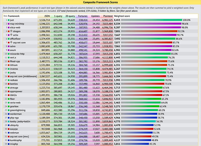
Task: Open the vertx-web framework link
Action: (x=15, y=103)
